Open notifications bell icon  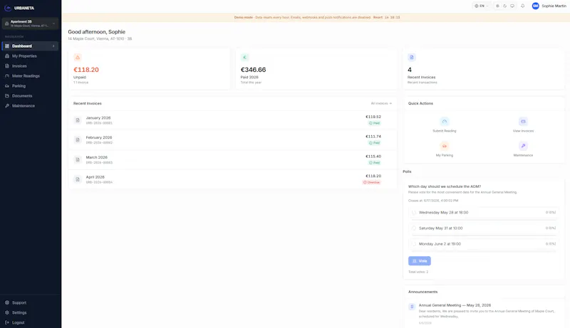pos(523,6)
